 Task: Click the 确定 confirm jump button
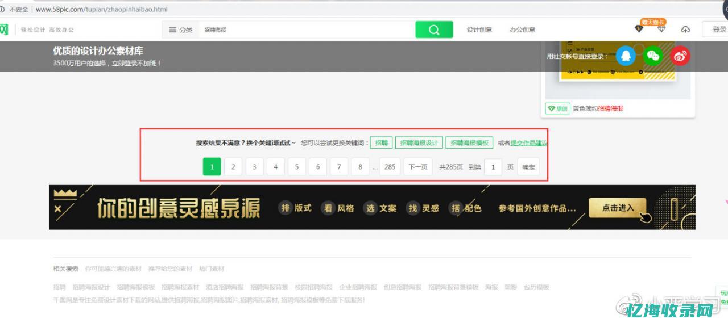coord(528,167)
